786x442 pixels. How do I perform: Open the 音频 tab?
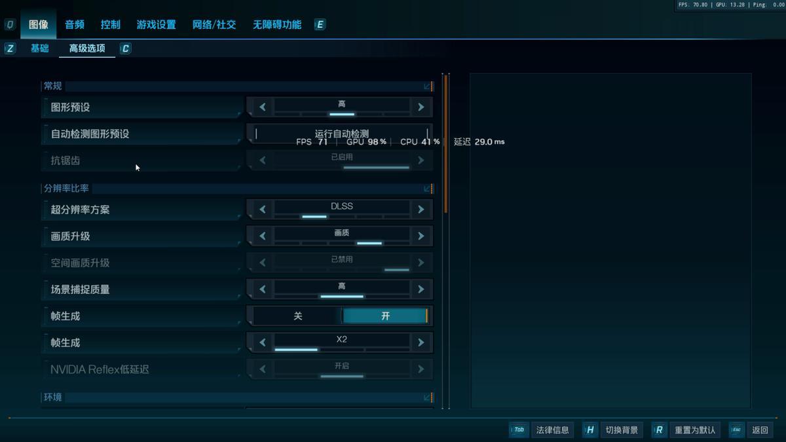(75, 25)
